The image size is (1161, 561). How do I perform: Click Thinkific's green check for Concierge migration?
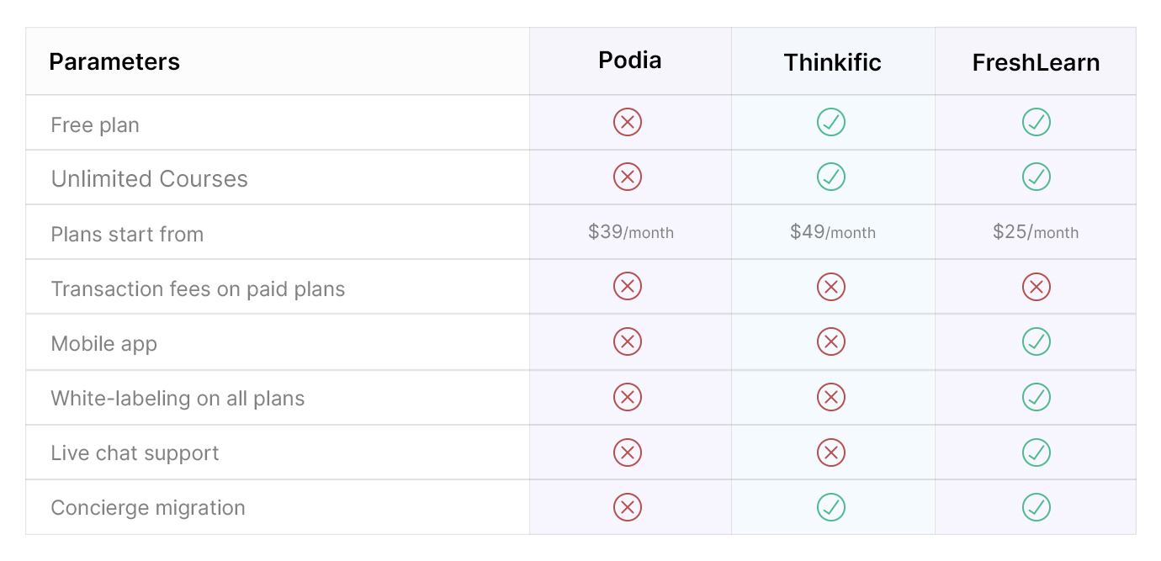(x=831, y=507)
